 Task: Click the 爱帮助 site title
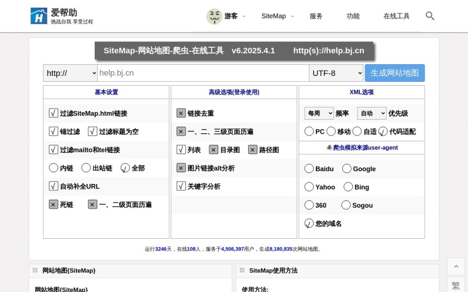pos(64,12)
